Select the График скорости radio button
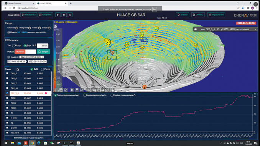260x146 pixels. (85, 95)
